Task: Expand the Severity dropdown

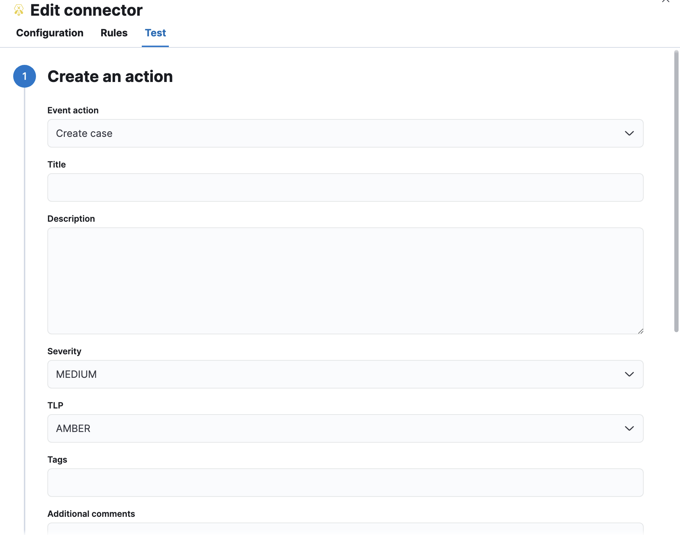Action: pyautogui.click(x=345, y=374)
